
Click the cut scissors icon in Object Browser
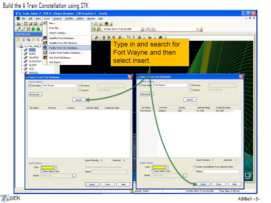[23, 40]
